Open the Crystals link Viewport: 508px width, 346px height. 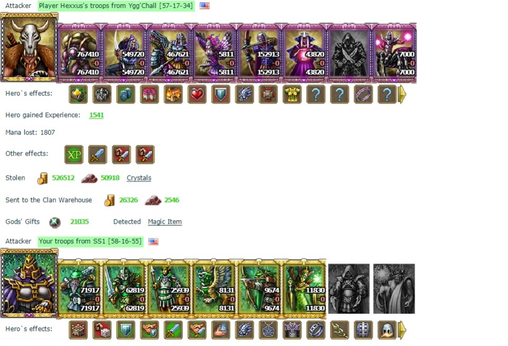tap(139, 178)
